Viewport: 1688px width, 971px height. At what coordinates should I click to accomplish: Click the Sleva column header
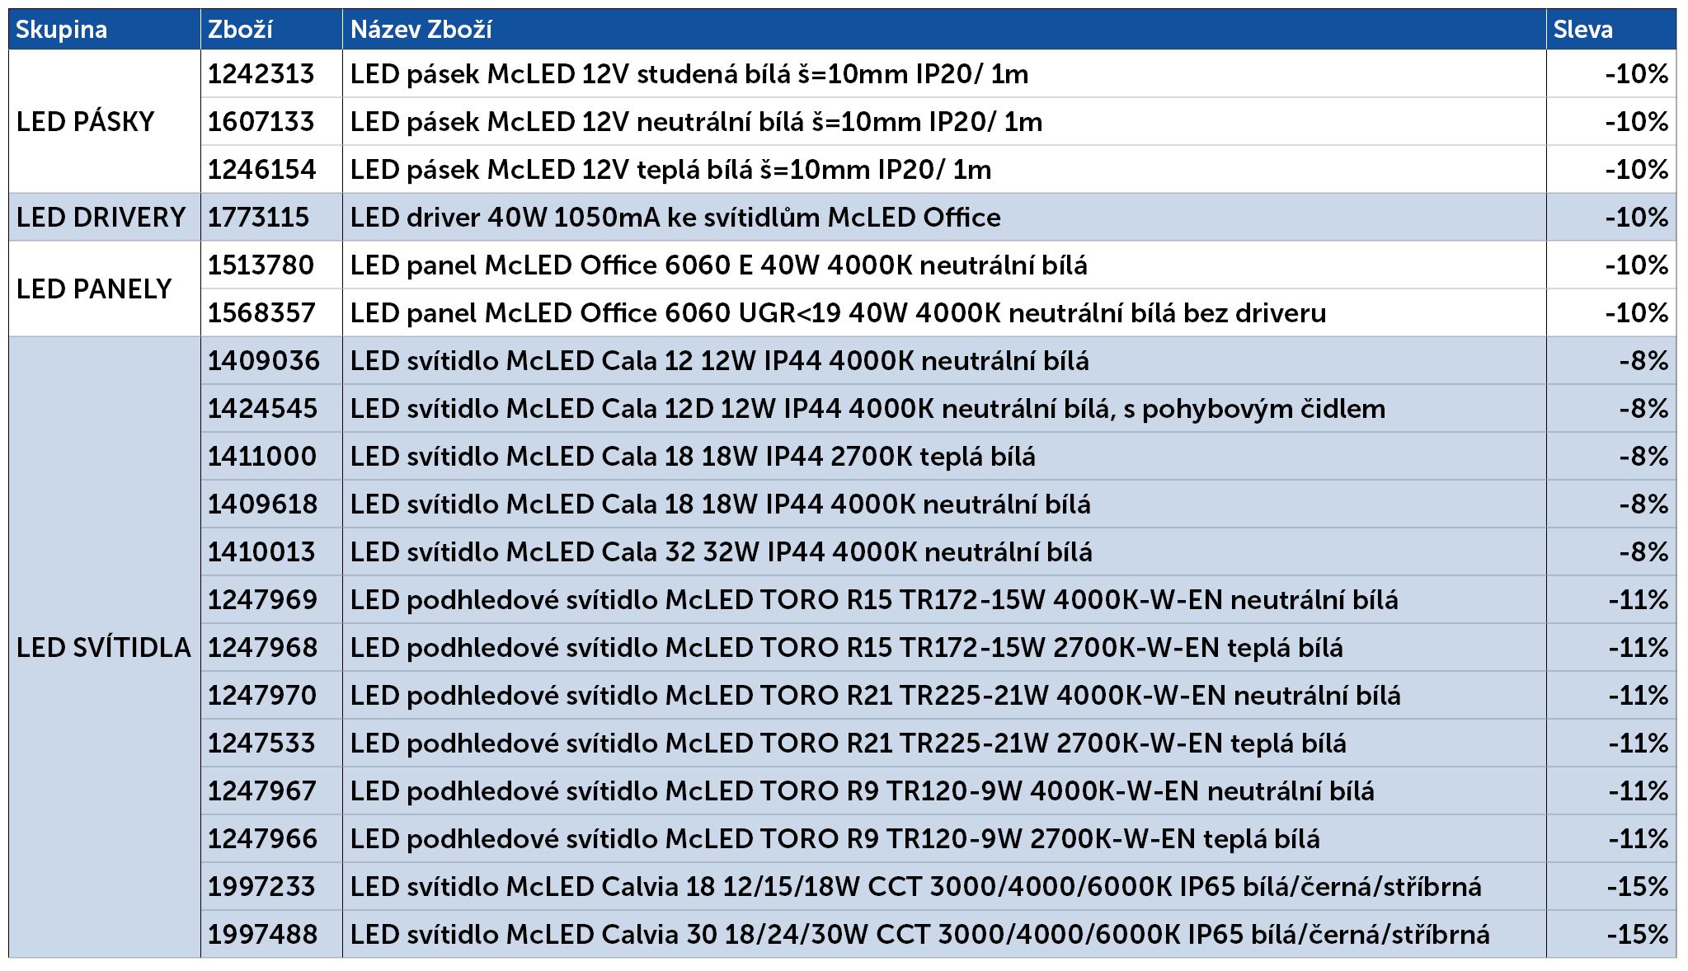pos(1611,30)
